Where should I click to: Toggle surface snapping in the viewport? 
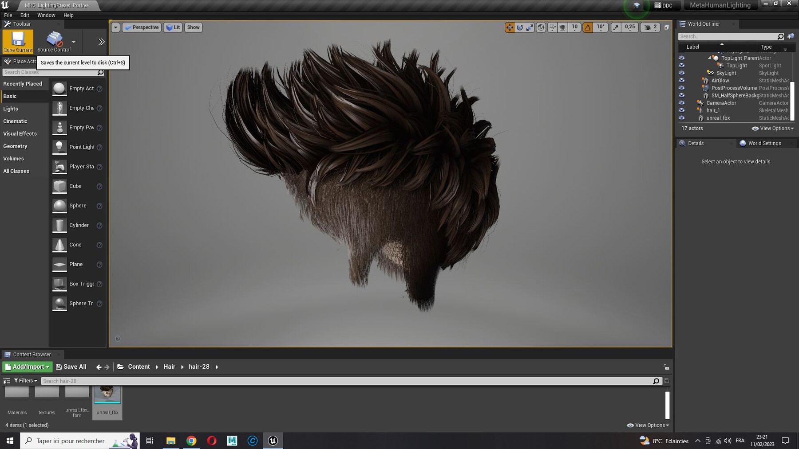tap(552, 27)
